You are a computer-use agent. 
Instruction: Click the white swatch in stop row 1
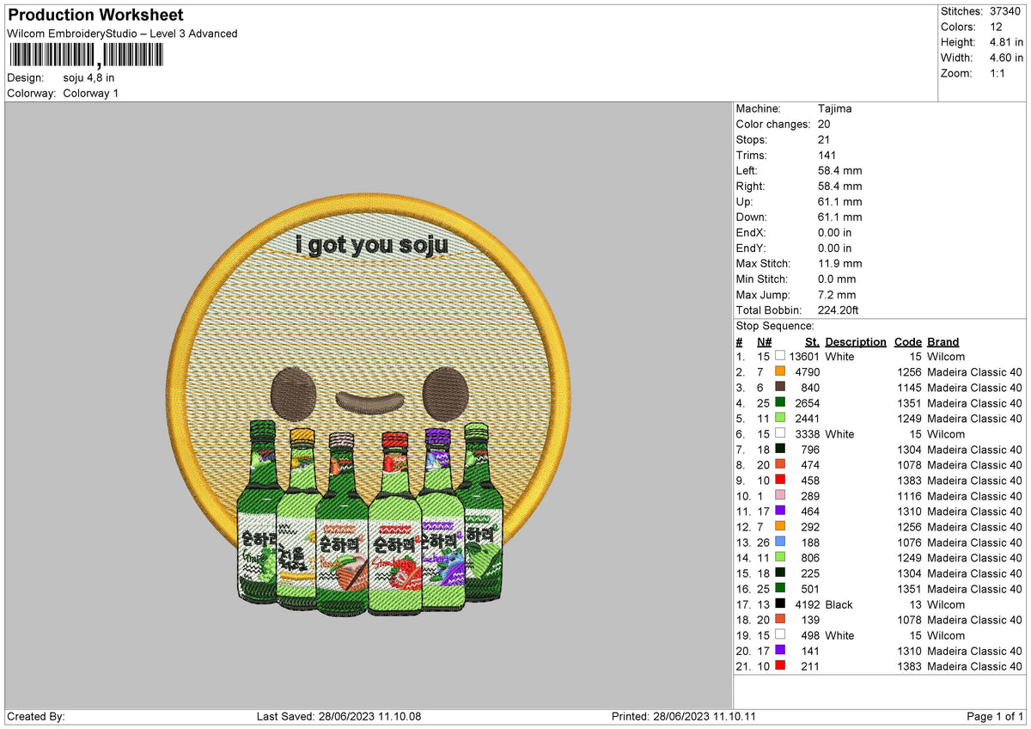[x=780, y=356]
